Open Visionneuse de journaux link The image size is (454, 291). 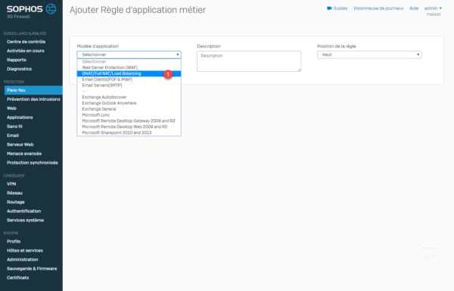click(x=378, y=8)
